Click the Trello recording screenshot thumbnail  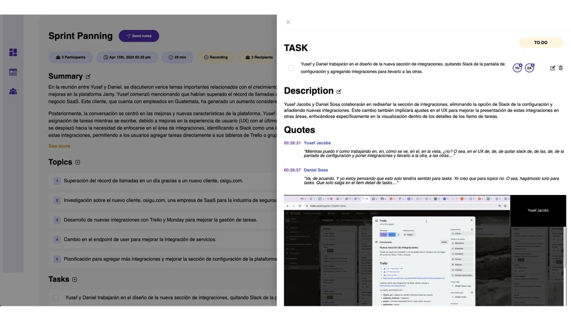pos(396,251)
